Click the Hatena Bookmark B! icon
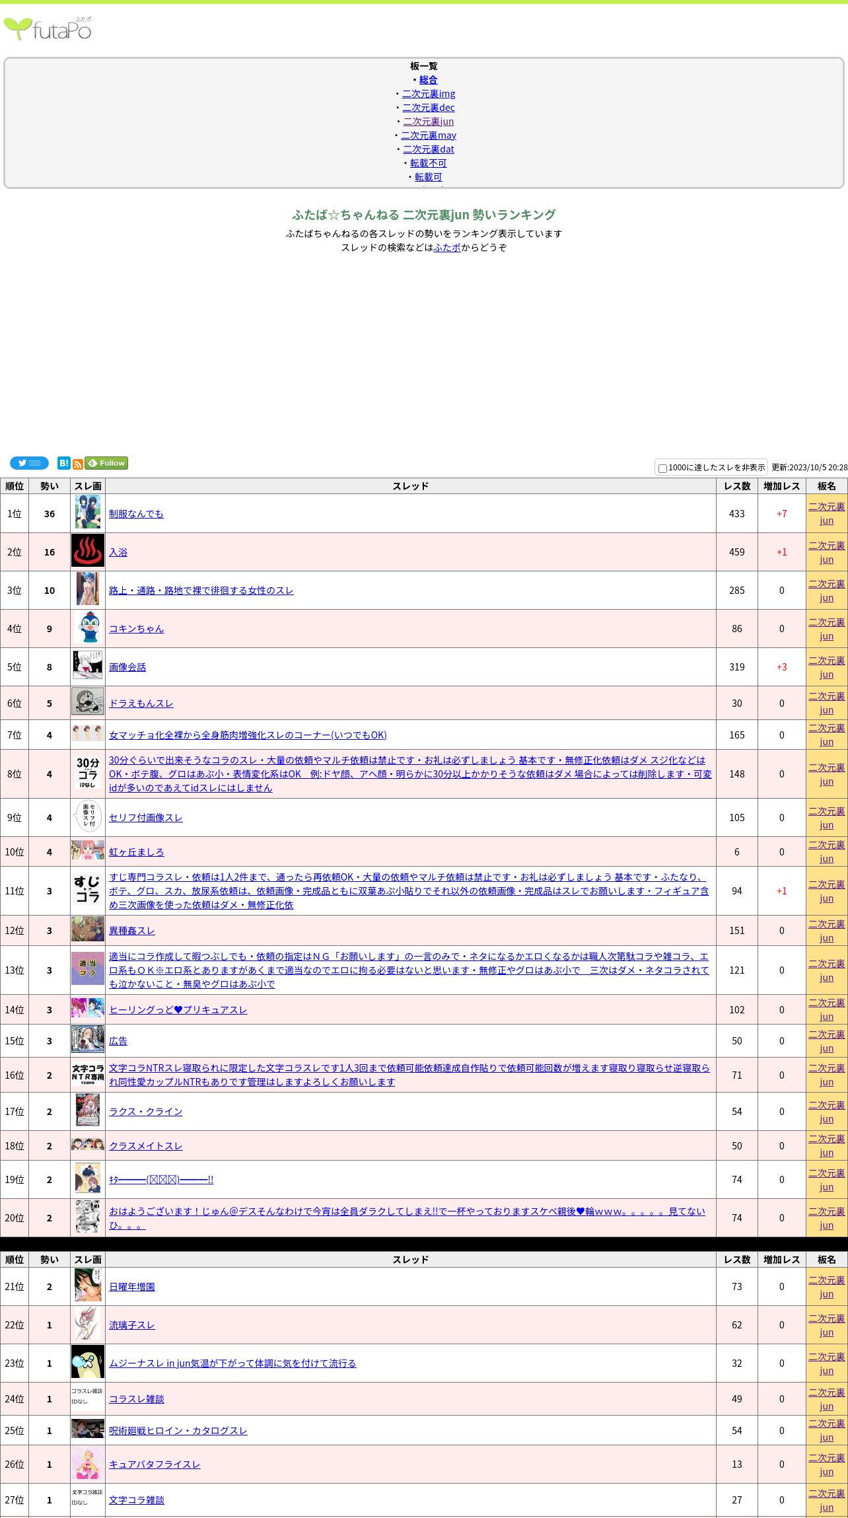This screenshot has height=1518, width=848. click(x=63, y=463)
